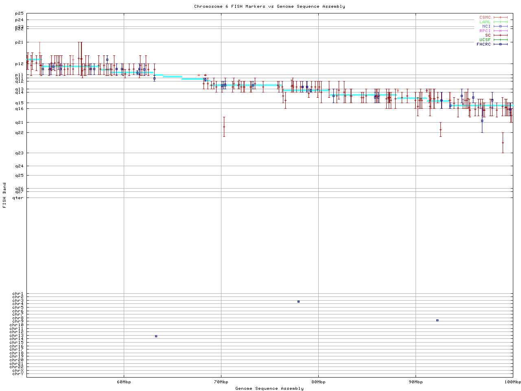The image size is (521, 391).
Task: Select the blue square marker near chr9 row
Action: [x=437, y=320]
